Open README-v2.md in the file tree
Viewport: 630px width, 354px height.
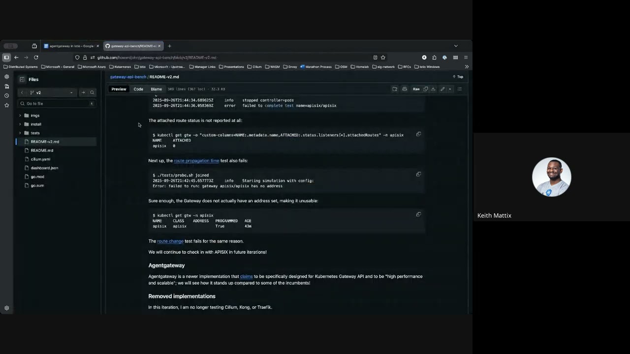click(x=45, y=142)
